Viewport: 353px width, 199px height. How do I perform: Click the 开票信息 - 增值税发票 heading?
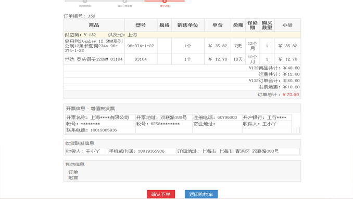point(90,109)
